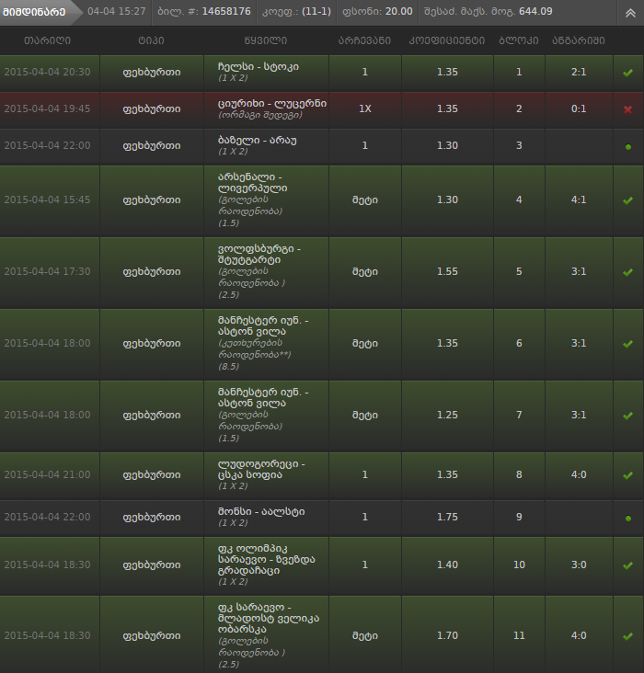Image resolution: width=644 pixels, height=673 pixels.
Task: Click the check icon in ვოლფსბურგი - შტუტგარტი row
Action: point(627,272)
